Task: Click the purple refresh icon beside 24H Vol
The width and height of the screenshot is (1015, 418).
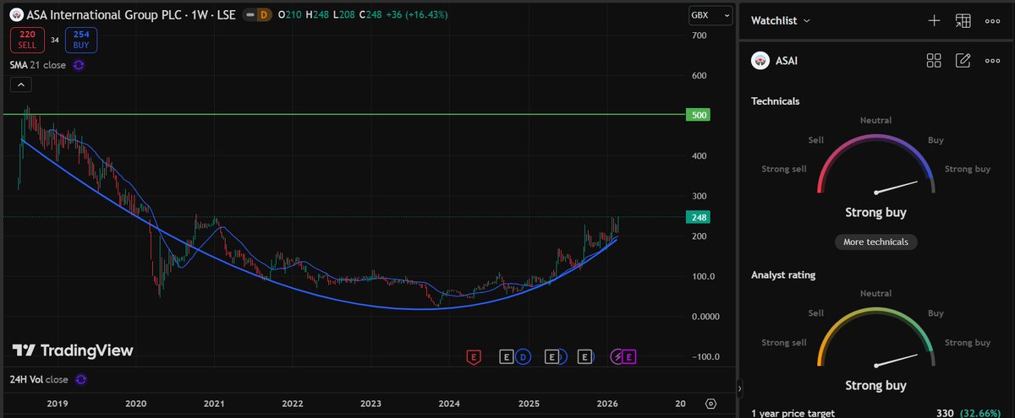Action: click(x=80, y=379)
